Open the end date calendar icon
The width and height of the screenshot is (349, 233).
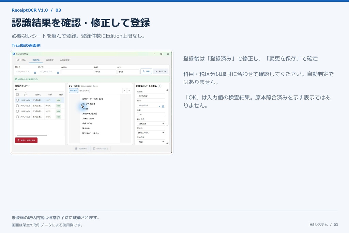pyautogui.click(x=58, y=72)
